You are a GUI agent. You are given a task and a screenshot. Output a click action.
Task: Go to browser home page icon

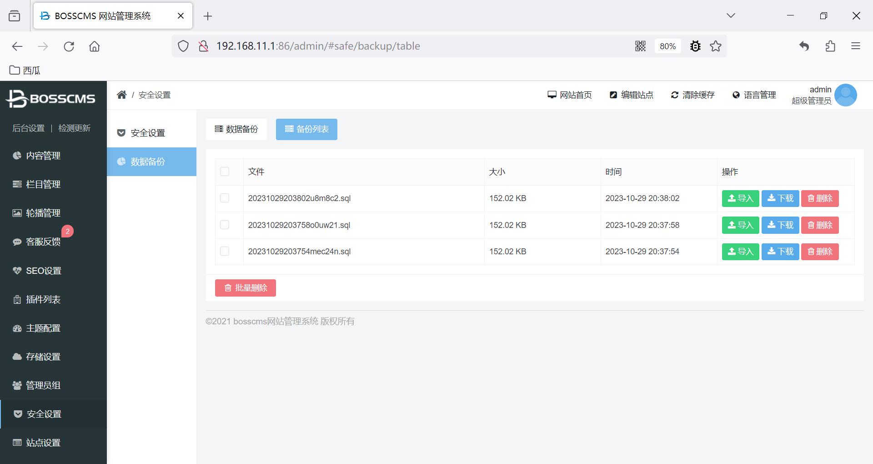(94, 46)
